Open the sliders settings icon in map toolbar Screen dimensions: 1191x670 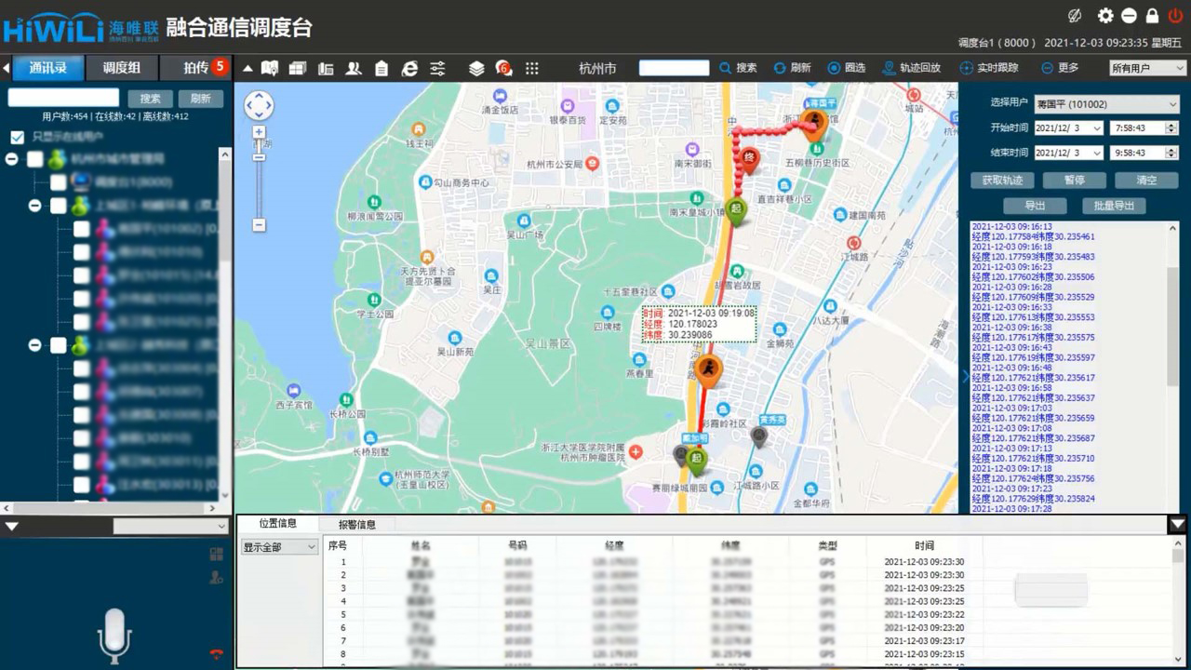pos(437,68)
